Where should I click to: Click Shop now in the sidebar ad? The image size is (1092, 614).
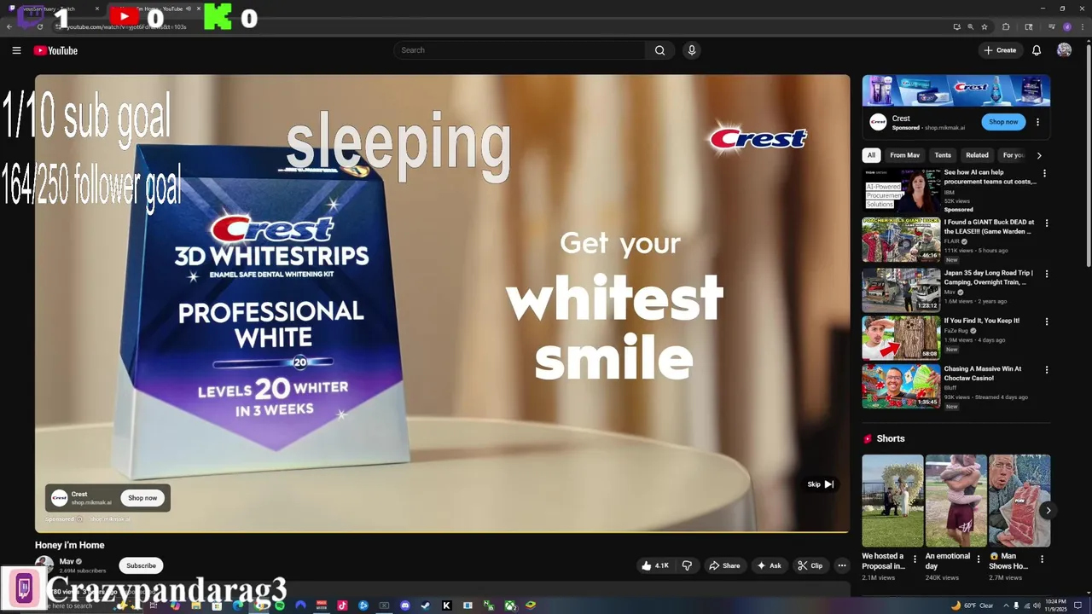tap(1003, 122)
